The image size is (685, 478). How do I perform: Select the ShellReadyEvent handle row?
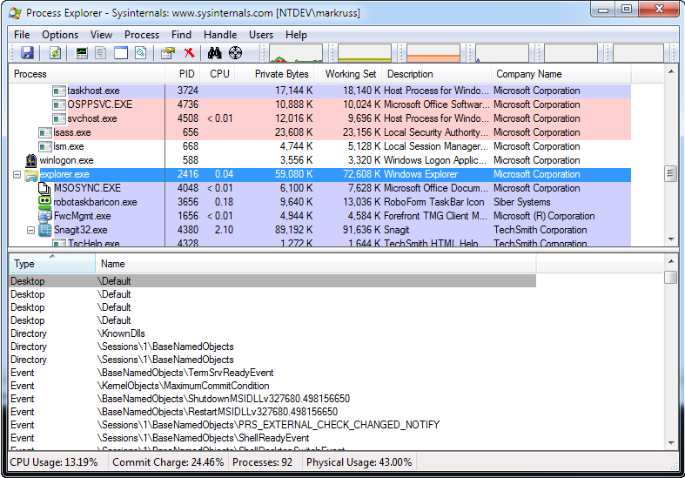(x=272, y=438)
